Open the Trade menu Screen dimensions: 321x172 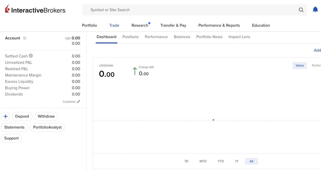click(114, 25)
